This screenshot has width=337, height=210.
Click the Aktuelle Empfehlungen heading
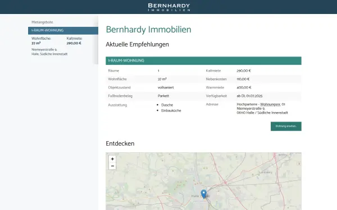[x=138, y=45]
